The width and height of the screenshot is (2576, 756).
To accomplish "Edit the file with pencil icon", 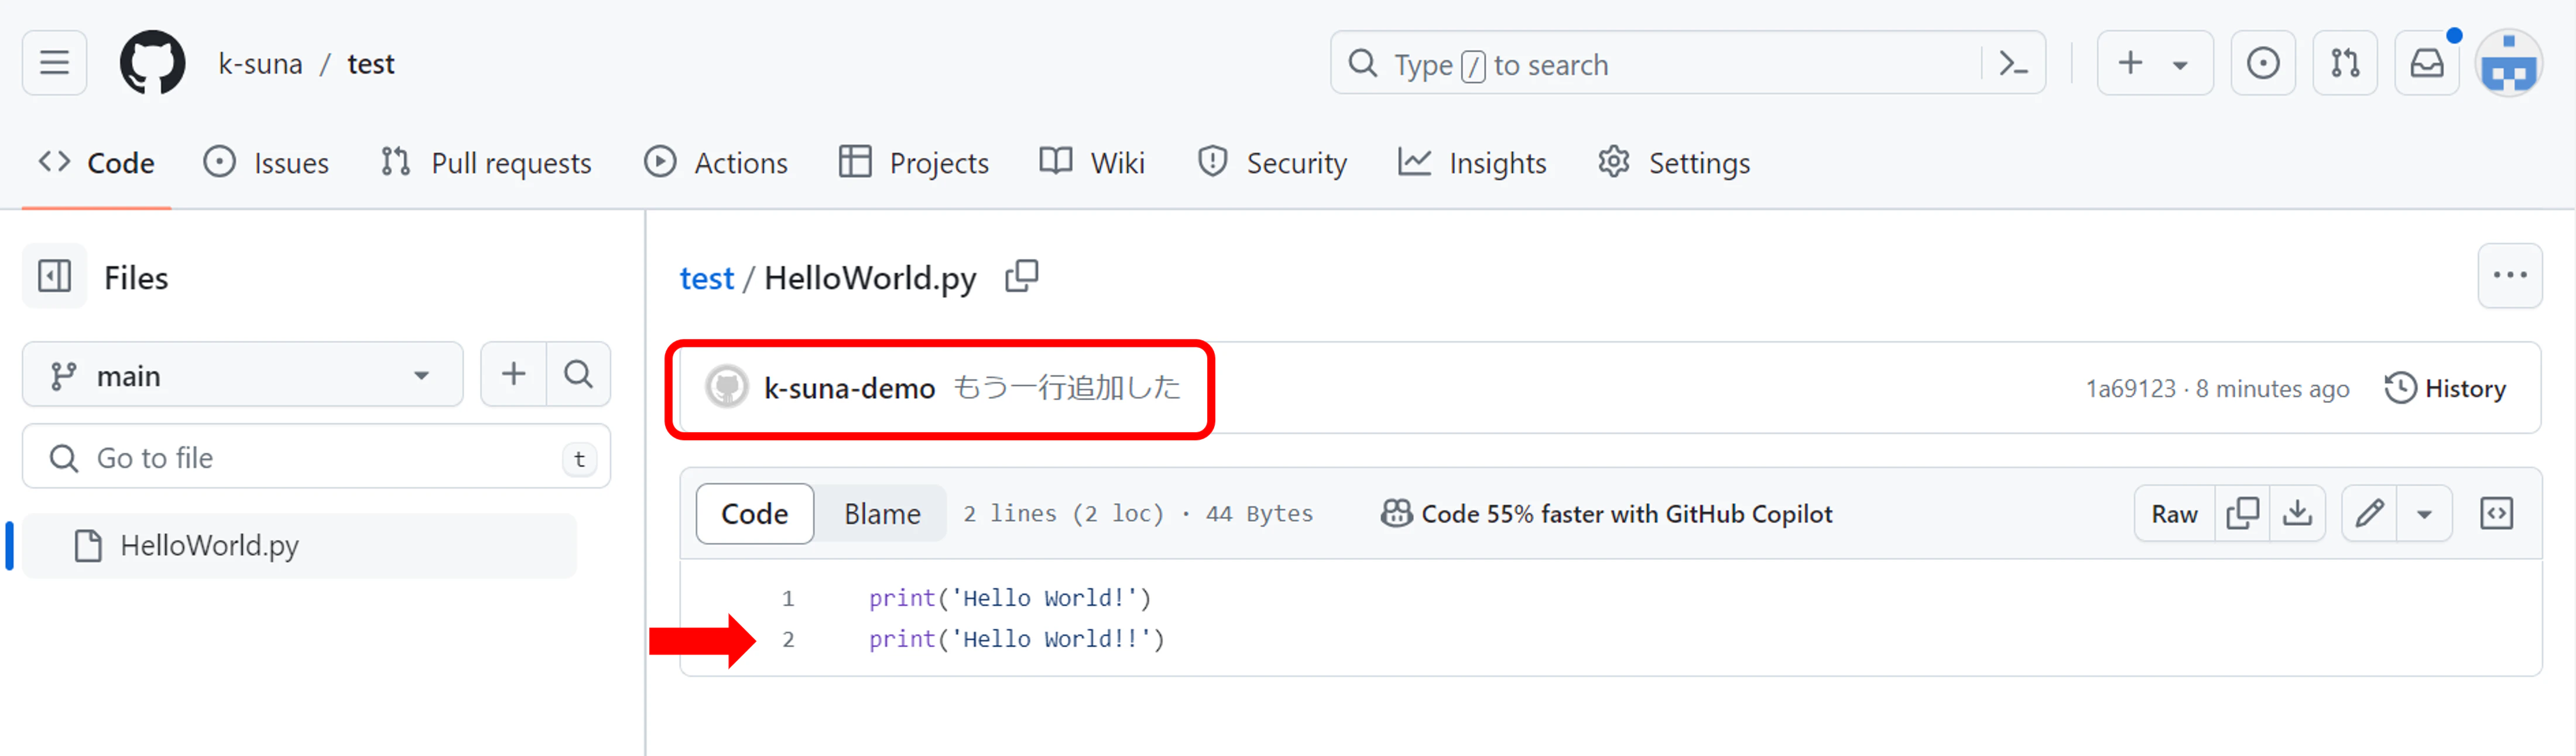I will [x=2369, y=514].
